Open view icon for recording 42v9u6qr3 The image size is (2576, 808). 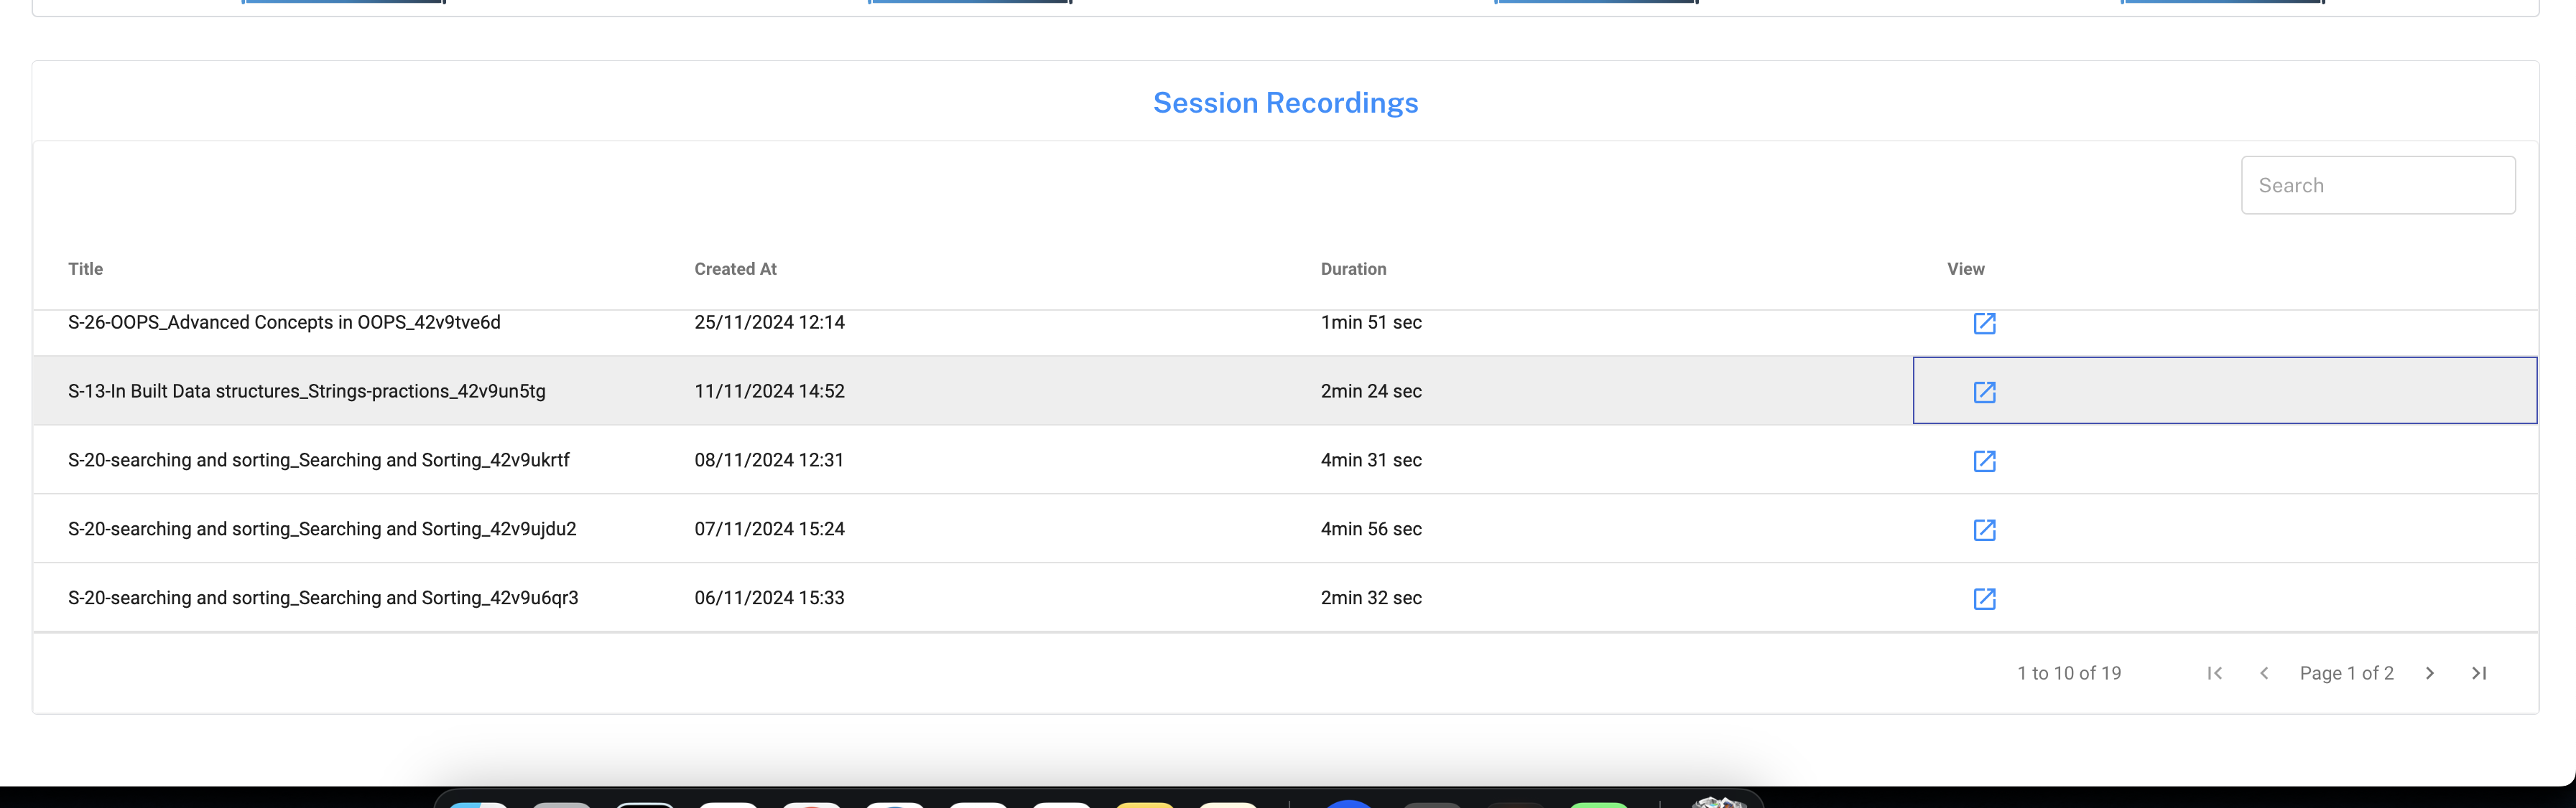(x=1984, y=599)
